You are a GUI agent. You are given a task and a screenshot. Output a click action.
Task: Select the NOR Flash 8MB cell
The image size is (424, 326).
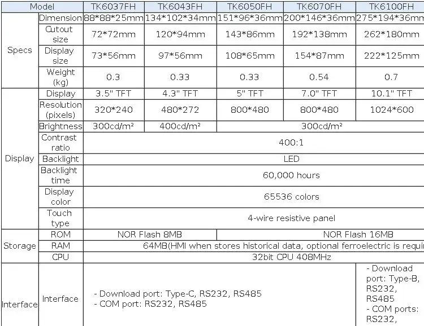(150, 235)
